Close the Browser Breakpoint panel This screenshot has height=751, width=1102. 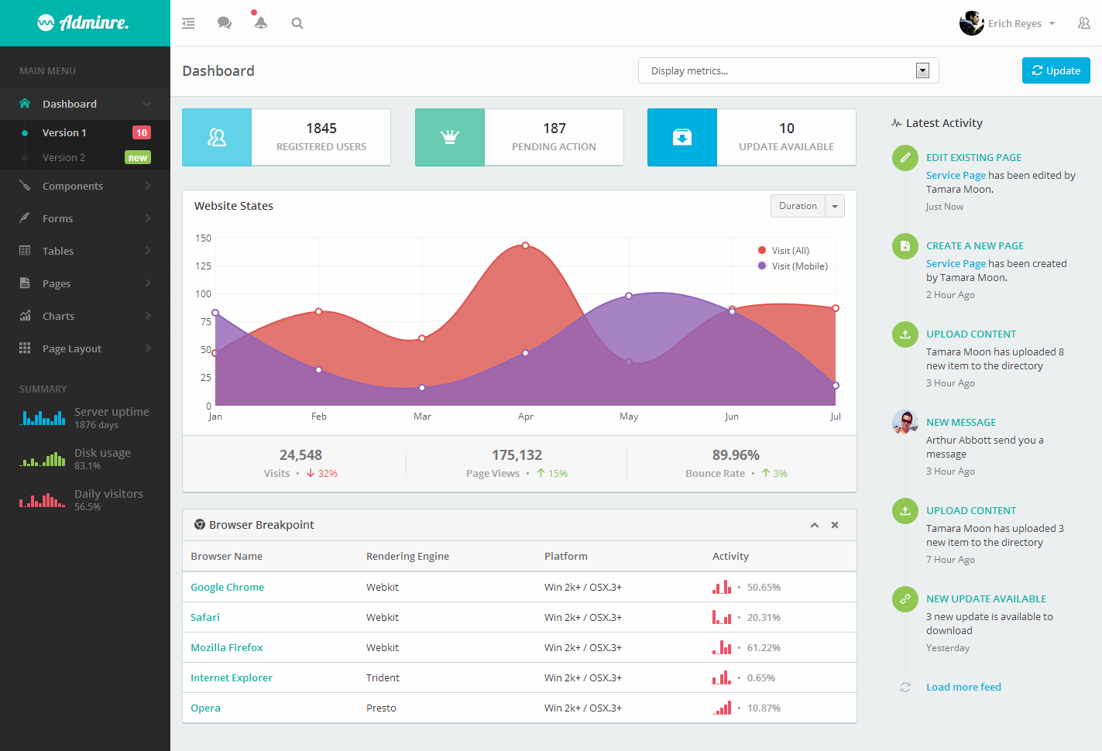pos(835,525)
